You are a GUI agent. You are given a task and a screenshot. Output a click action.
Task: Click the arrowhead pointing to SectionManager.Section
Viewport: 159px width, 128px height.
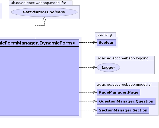tap(95, 110)
